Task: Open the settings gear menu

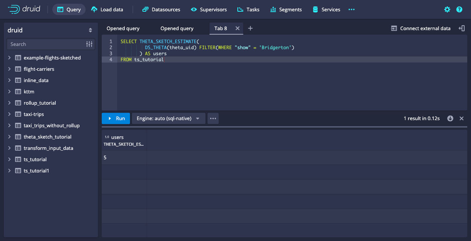Action: [447, 9]
